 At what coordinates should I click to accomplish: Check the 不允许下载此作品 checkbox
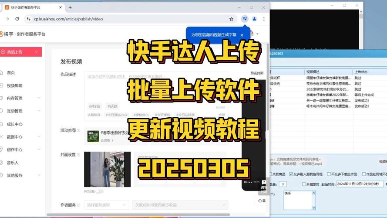point(330,174)
